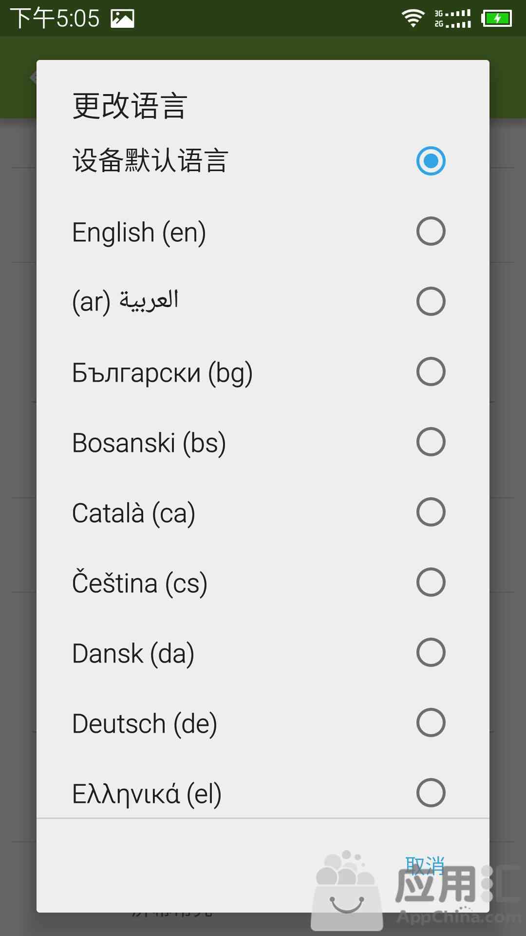
Task: Choose the Ελληνικά (el) radio button
Action: 431,793
